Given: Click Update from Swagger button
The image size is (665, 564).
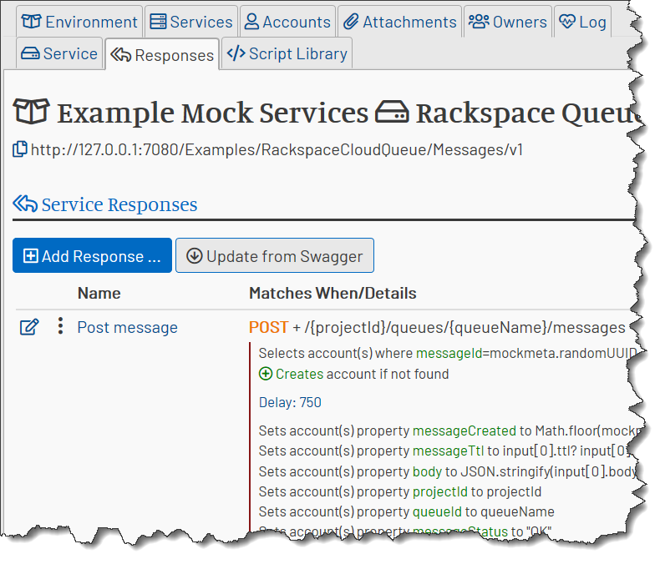Looking at the screenshot, I should [x=275, y=255].
